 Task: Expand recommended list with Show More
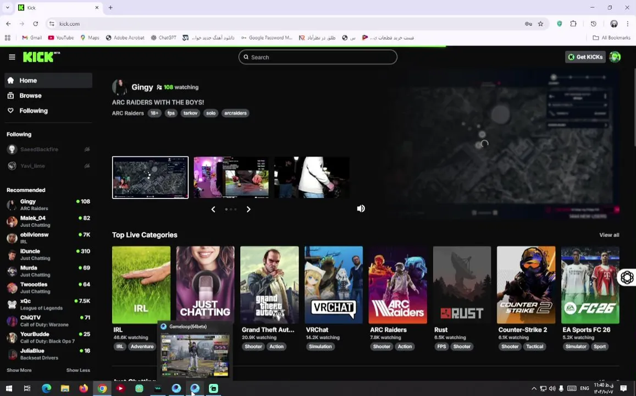[x=19, y=370]
